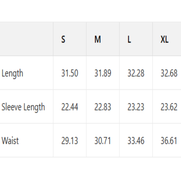Select the 22.83 Sleeve Length cell
Viewport: 181px width, 181px height.
click(x=103, y=107)
